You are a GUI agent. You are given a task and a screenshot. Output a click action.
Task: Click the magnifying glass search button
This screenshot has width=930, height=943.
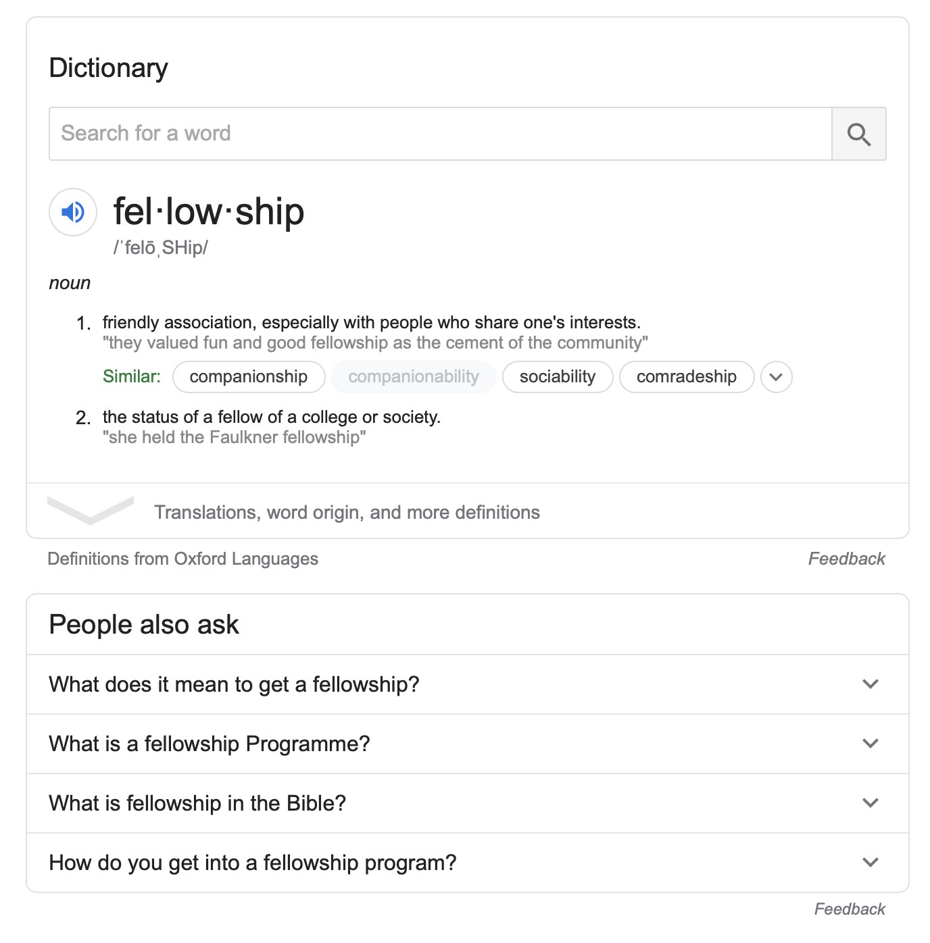pyautogui.click(x=858, y=134)
